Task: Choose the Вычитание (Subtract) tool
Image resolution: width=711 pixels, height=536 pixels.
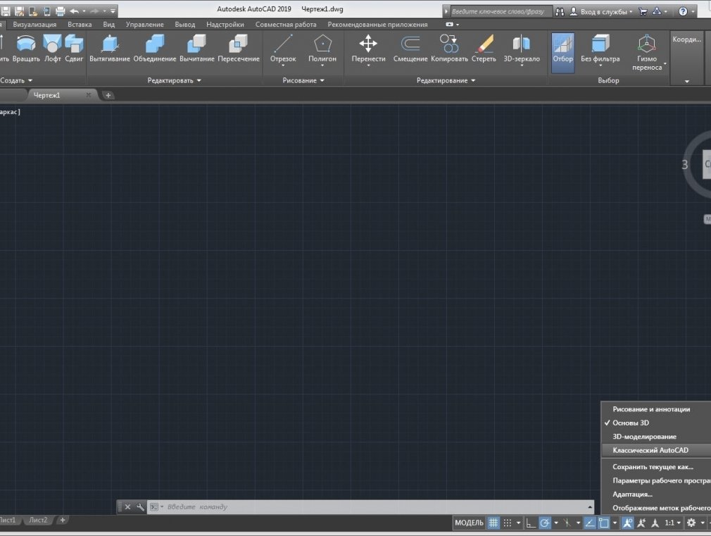Action: 197,49
